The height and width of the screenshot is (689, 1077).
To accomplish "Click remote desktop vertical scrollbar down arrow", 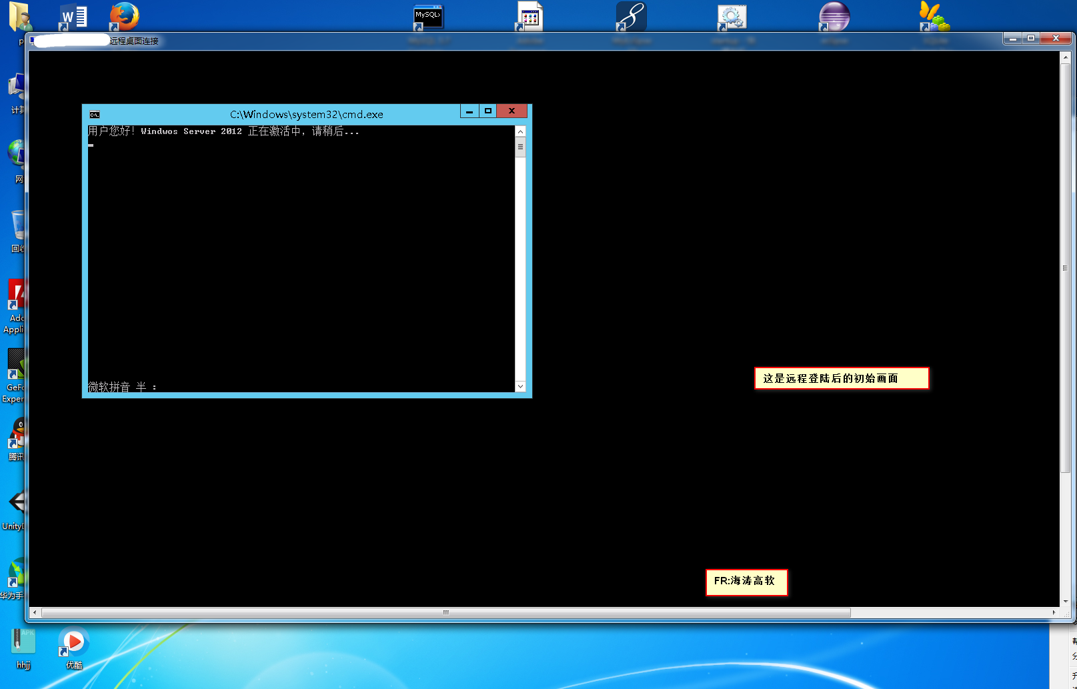I will (x=1065, y=601).
